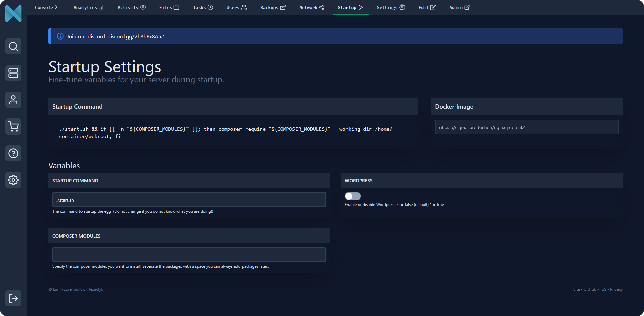Open the servers list icon
The height and width of the screenshot is (316, 644).
point(13,73)
